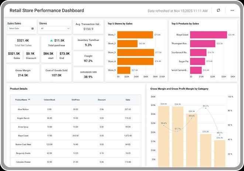
Task: Click the Freight 97.2% card
Action: click(x=88, y=59)
